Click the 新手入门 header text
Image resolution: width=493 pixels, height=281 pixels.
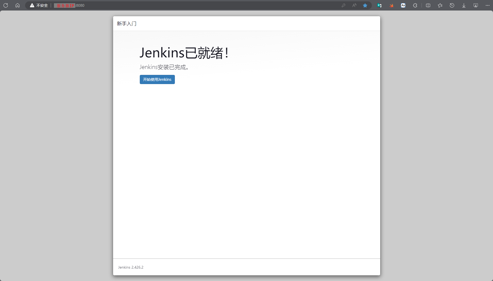[x=127, y=24]
